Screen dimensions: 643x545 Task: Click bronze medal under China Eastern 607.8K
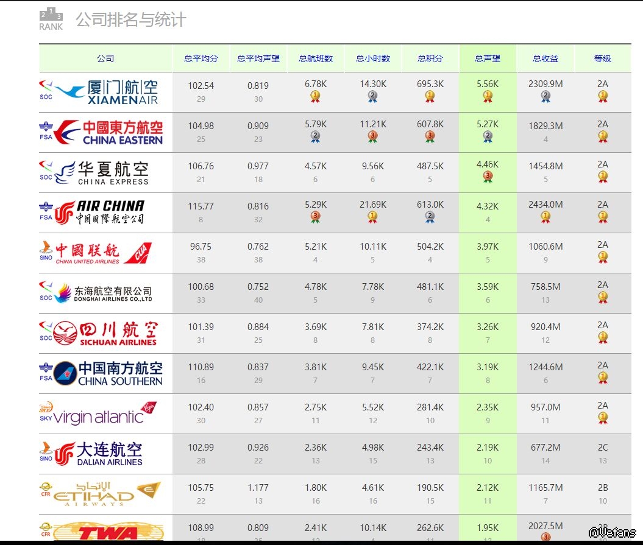click(x=430, y=137)
